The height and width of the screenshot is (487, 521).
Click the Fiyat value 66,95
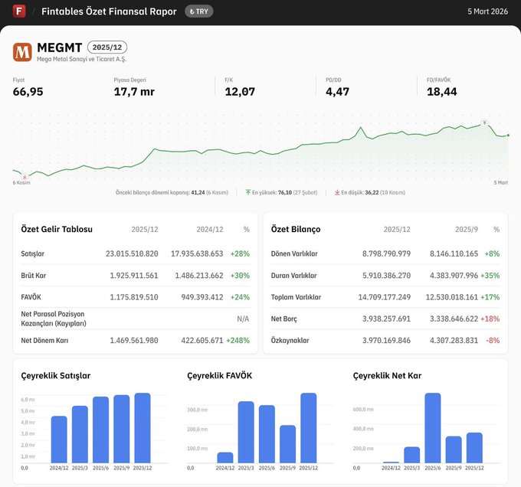(28, 92)
